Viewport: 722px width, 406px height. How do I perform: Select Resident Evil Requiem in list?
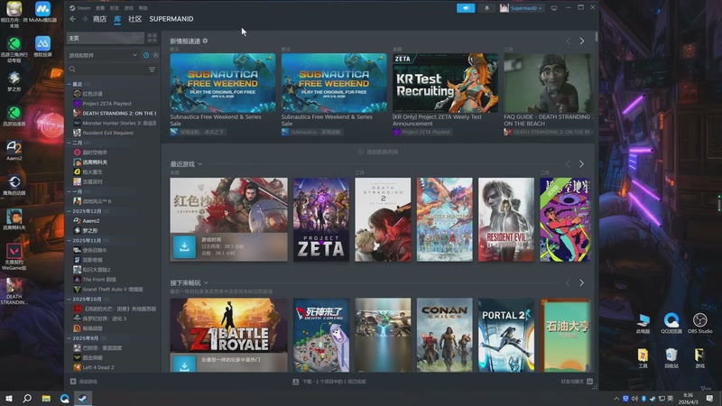[107, 133]
